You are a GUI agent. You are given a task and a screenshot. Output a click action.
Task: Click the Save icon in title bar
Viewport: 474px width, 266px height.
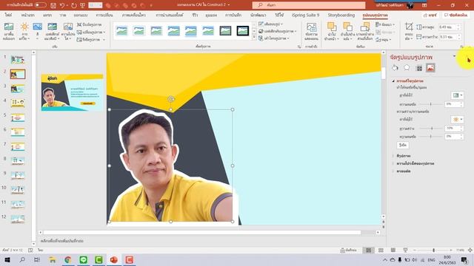(53, 5)
